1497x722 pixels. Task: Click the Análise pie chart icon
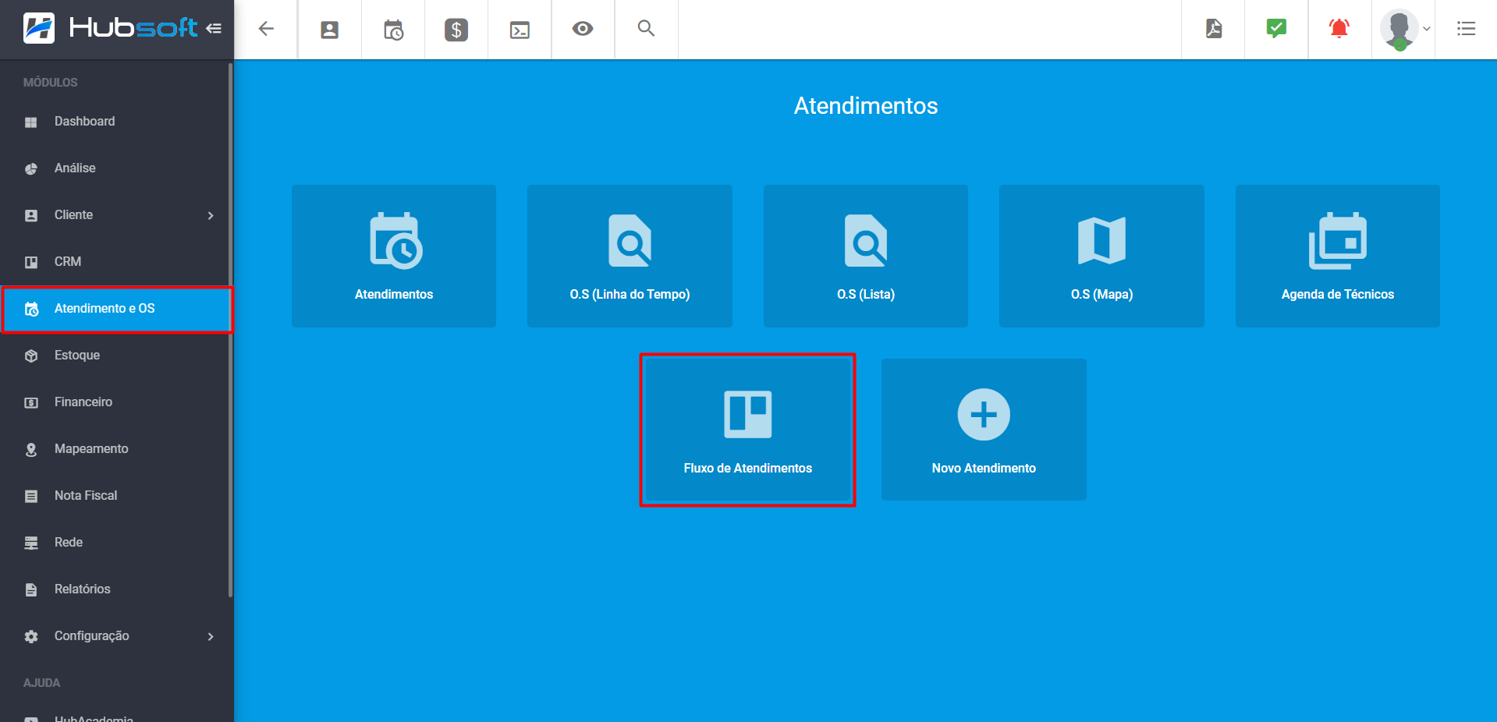tap(31, 169)
